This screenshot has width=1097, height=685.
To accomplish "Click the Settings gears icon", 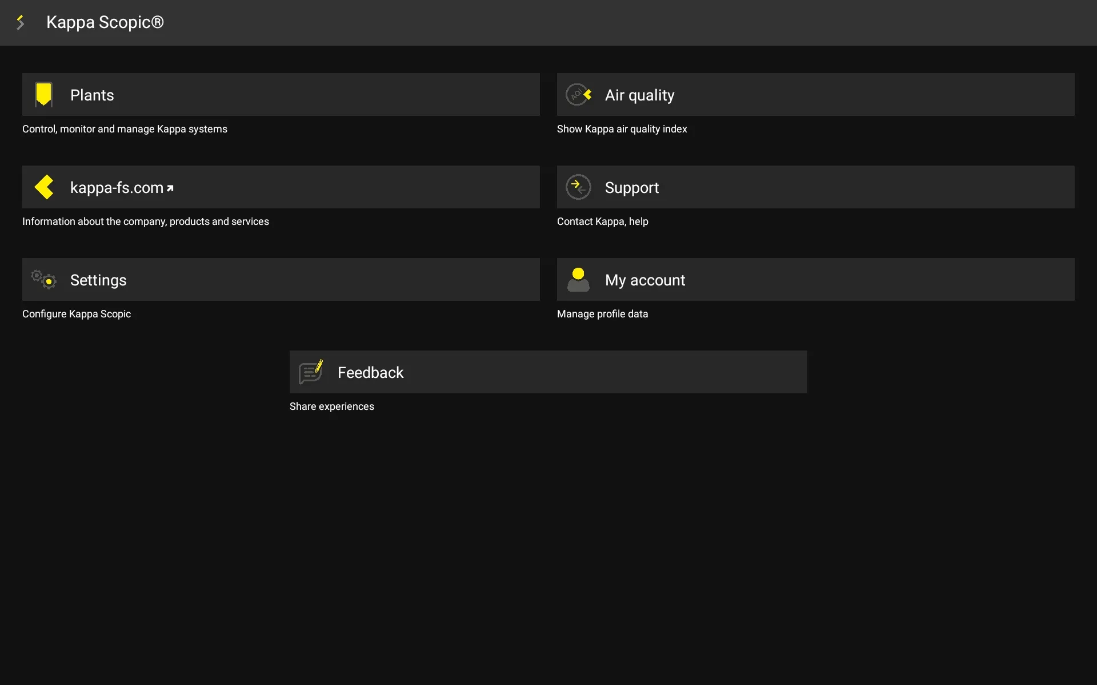I will tap(43, 280).
